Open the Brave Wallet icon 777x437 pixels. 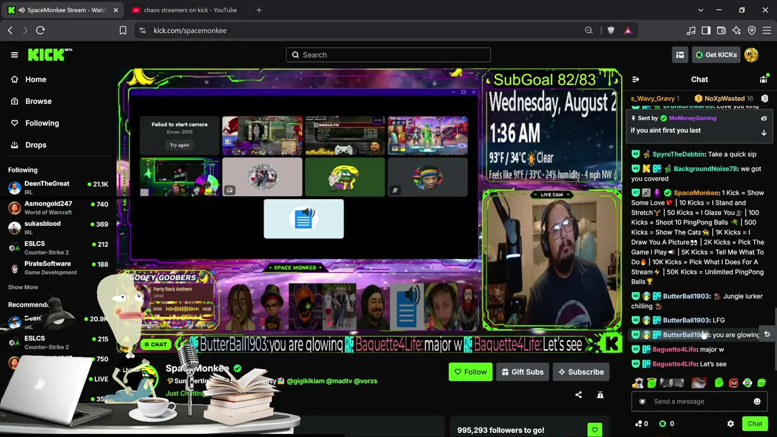721,30
